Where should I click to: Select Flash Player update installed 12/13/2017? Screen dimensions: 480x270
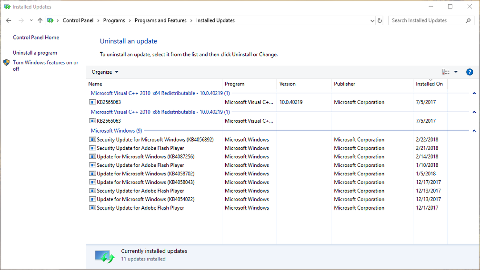(140, 191)
